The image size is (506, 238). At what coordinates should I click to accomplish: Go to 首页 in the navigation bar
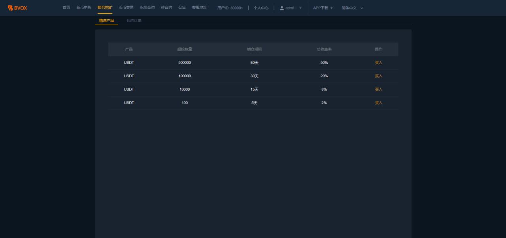[x=66, y=7]
